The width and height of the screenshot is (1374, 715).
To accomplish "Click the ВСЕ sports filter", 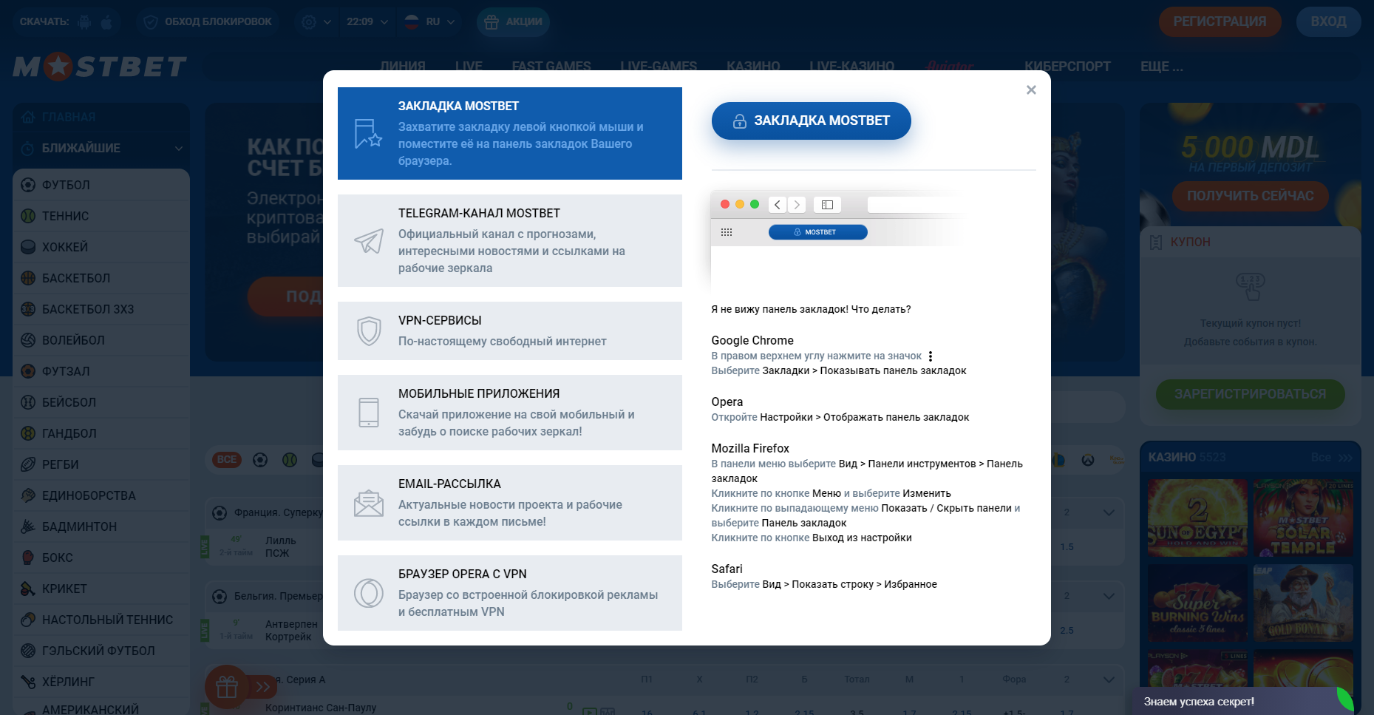I will tap(227, 460).
